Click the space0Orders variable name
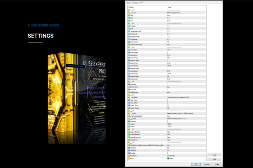Image resolution: width=253 pixels, height=168 pixels. click(x=134, y=52)
